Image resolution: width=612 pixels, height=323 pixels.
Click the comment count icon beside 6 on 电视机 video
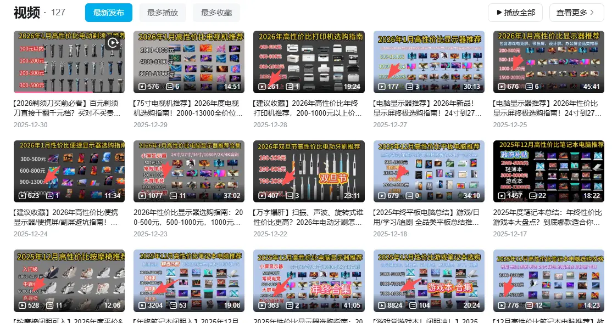pyautogui.click(x=170, y=87)
